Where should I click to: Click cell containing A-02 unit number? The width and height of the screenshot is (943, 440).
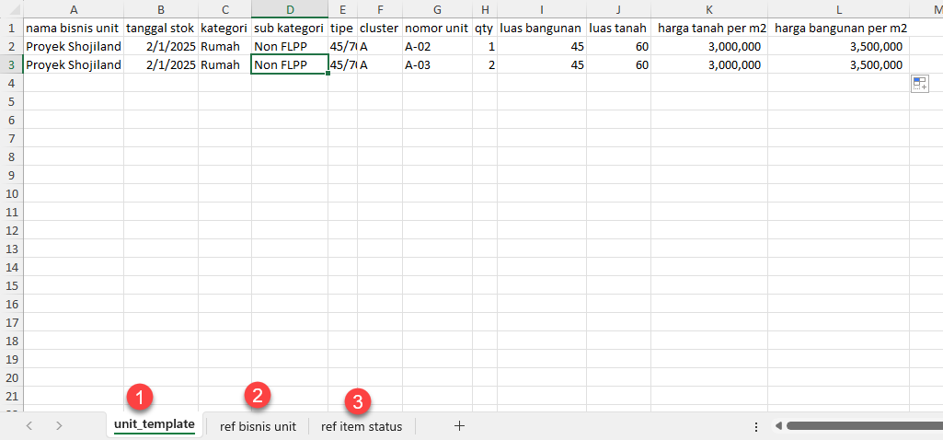pyautogui.click(x=437, y=46)
